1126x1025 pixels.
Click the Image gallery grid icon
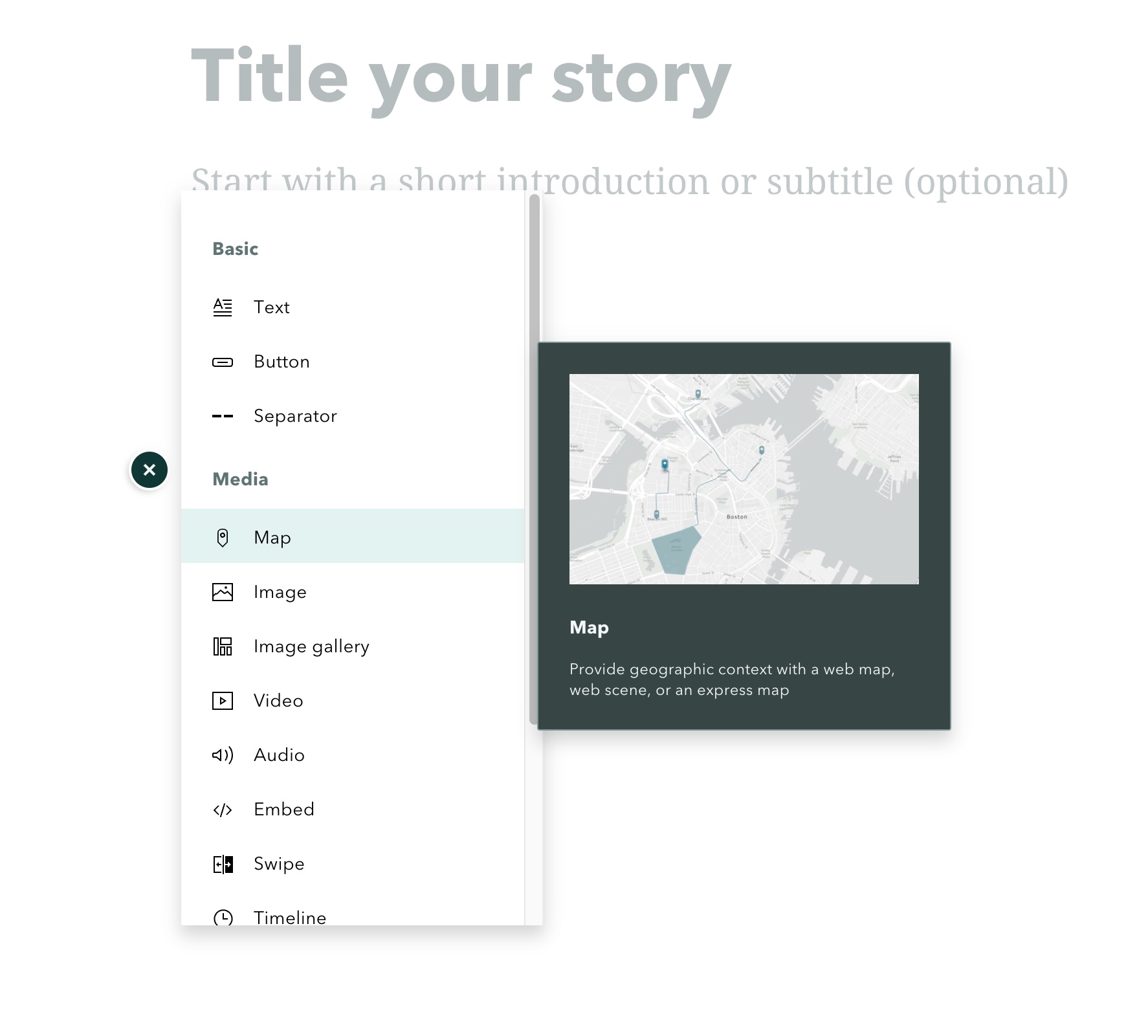click(x=223, y=646)
